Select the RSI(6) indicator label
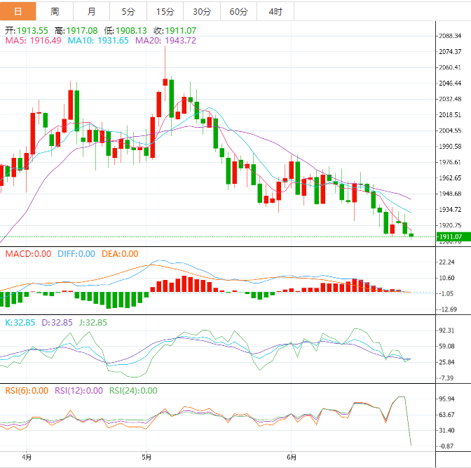This screenshot has height=468, width=471. click(x=27, y=391)
